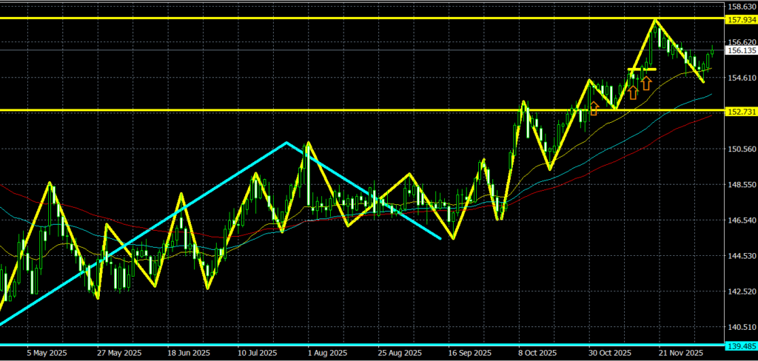Click the peak of the cyan trendline
Viewport: 758px width, 361px height.
286,143
